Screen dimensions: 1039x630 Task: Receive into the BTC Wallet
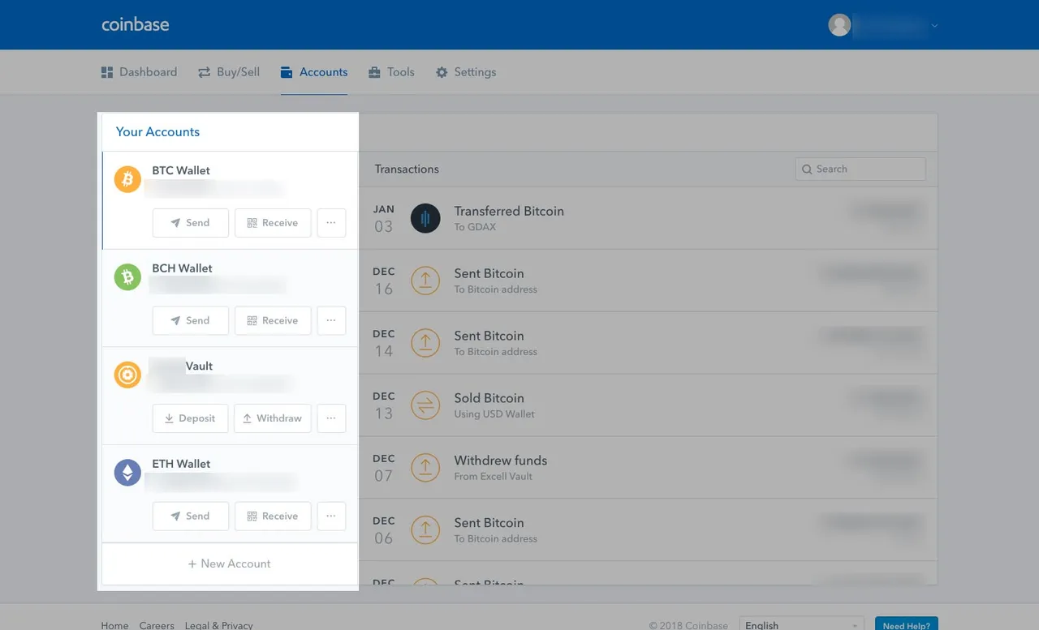pos(273,223)
